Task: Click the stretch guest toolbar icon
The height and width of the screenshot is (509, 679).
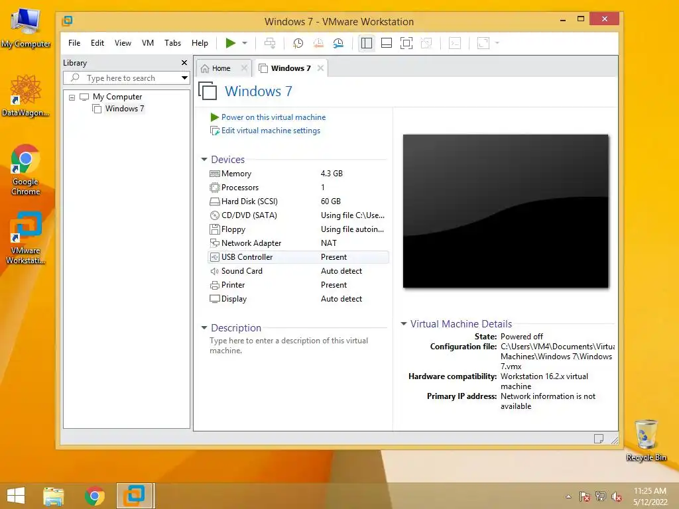Action: click(483, 43)
